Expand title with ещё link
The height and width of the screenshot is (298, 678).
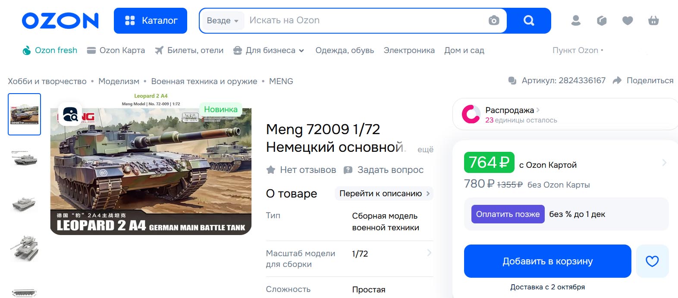click(425, 149)
